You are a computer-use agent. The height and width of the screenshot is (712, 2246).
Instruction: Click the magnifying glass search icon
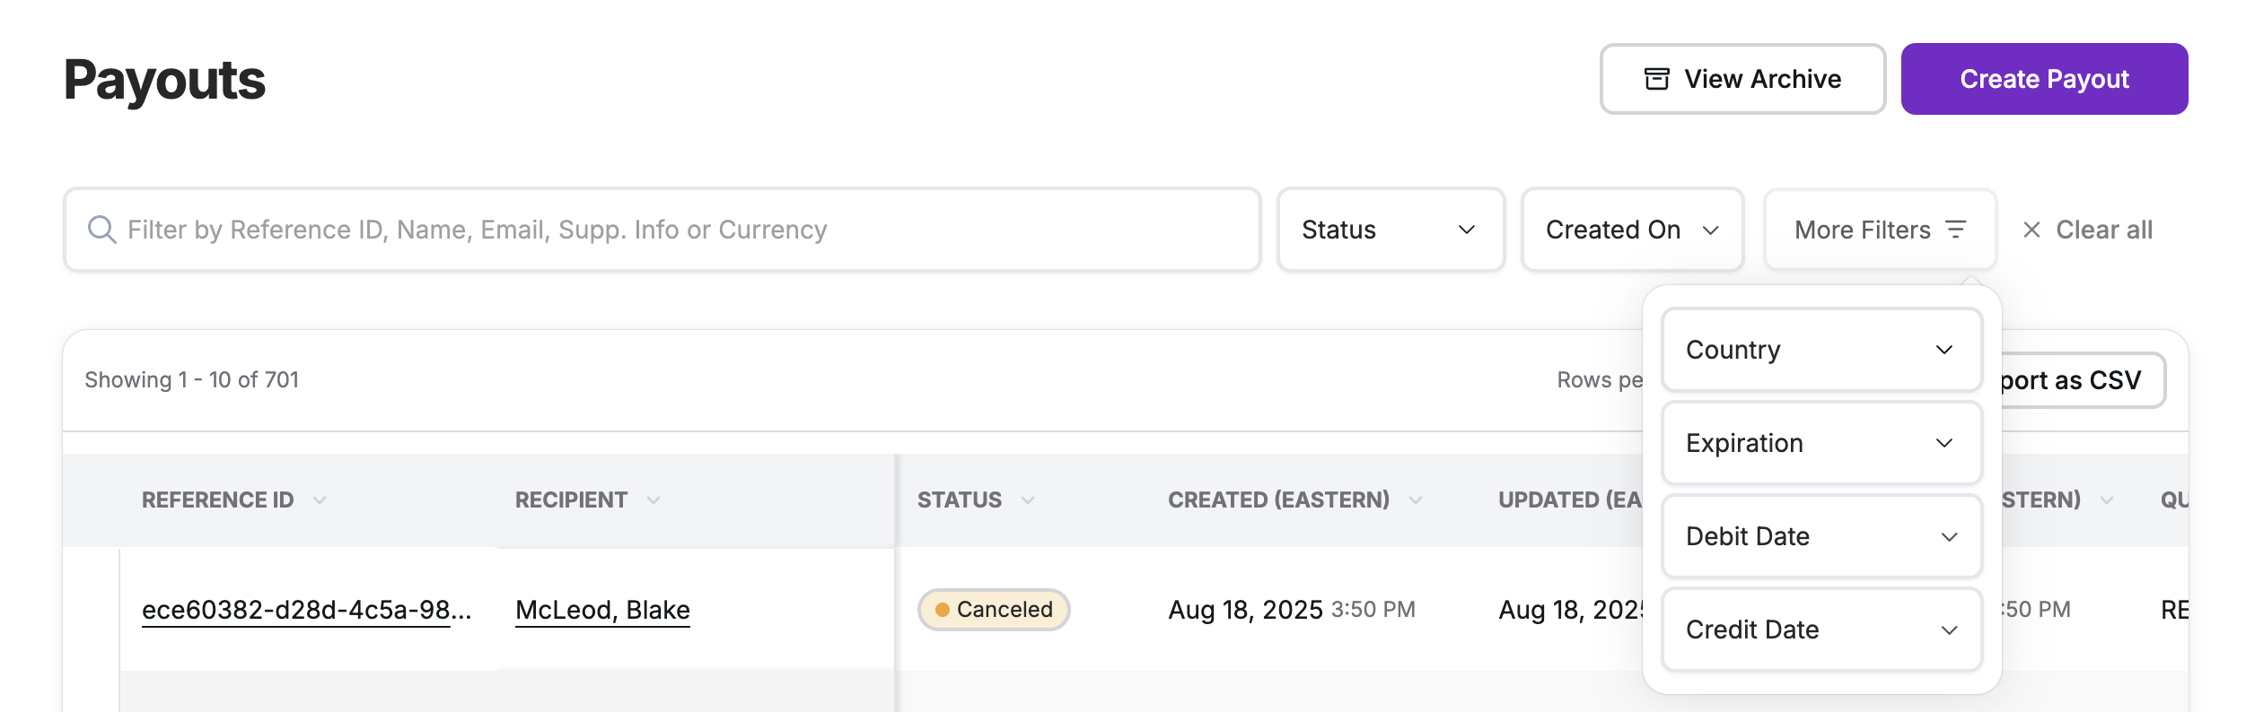(x=101, y=230)
